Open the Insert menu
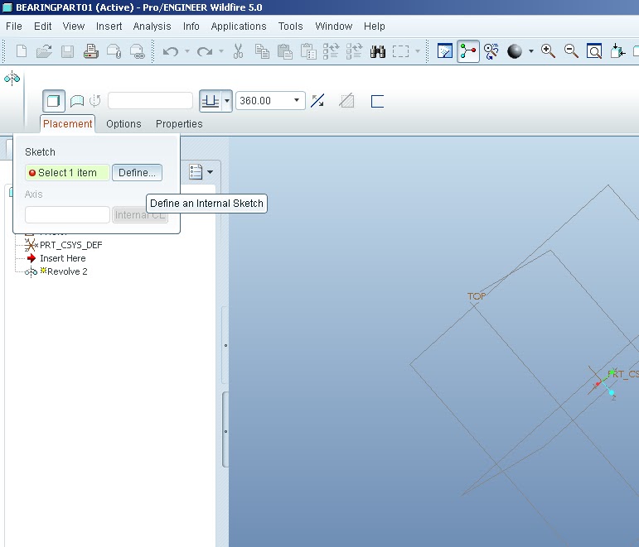The image size is (639, 547). (x=109, y=26)
